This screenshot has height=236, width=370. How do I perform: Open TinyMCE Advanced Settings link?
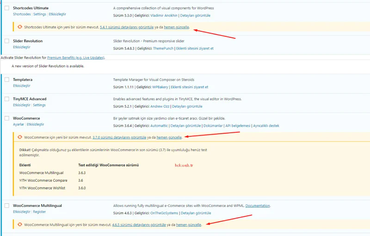39,105
